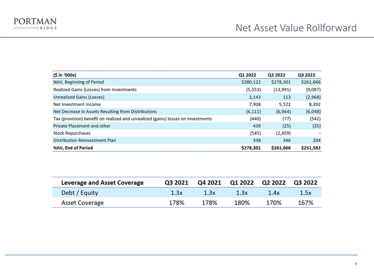Select Realized Gains (Losses) from Investments row label
The height and width of the screenshot is (280, 374).
[x=95, y=90]
